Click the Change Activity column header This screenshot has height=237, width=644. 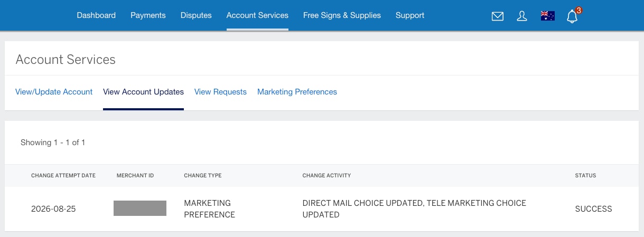coord(326,175)
